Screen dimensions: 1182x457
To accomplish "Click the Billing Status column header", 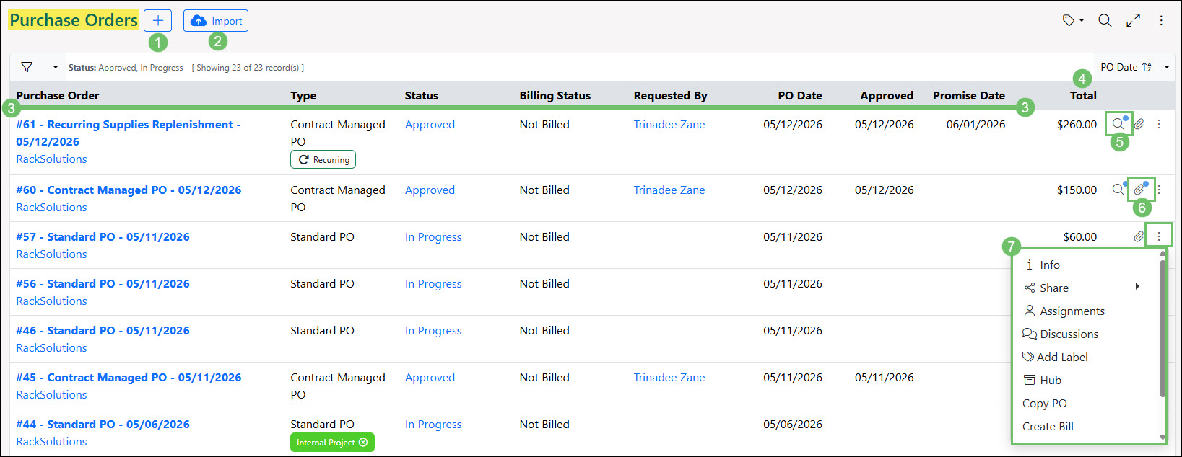I will coord(555,95).
